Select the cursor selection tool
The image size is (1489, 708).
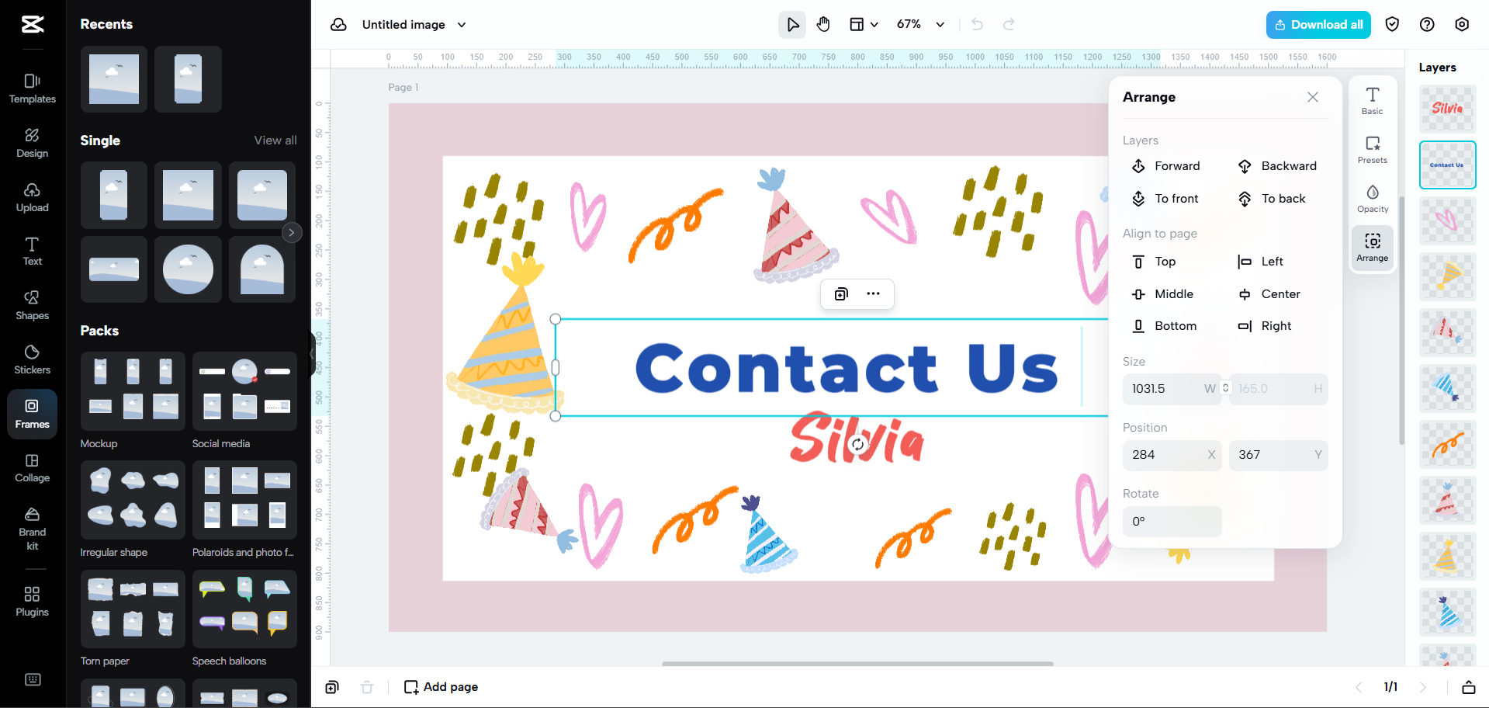pos(791,24)
